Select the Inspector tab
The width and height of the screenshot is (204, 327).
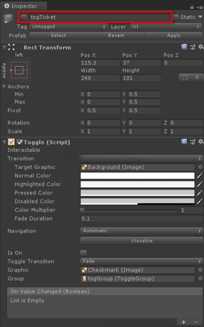pyautogui.click(x=24, y=6)
